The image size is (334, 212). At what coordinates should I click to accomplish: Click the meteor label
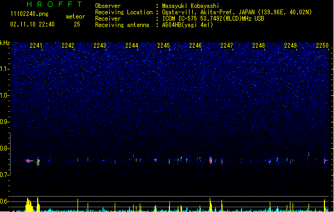pyautogui.click(x=75, y=16)
